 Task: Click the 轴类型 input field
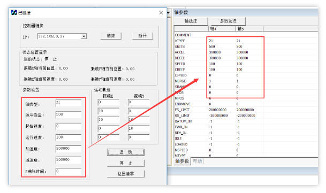(x=69, y=103)
